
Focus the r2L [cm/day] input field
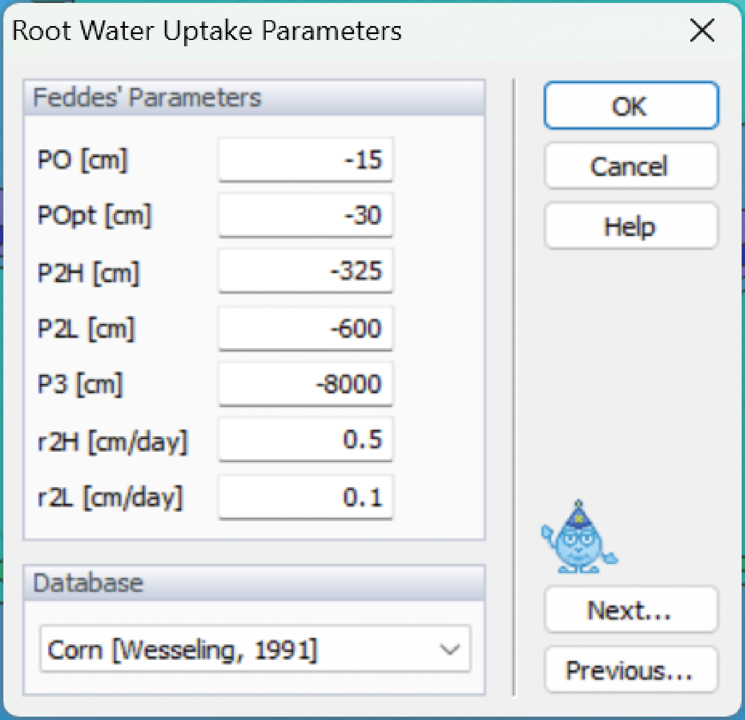tap(306, 497)
